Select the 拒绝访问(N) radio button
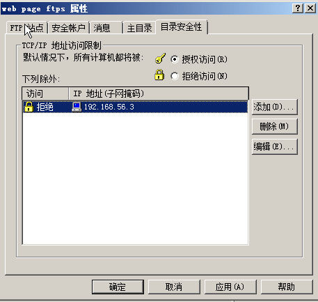The image size is (318, 302). (x=175, y=76)
